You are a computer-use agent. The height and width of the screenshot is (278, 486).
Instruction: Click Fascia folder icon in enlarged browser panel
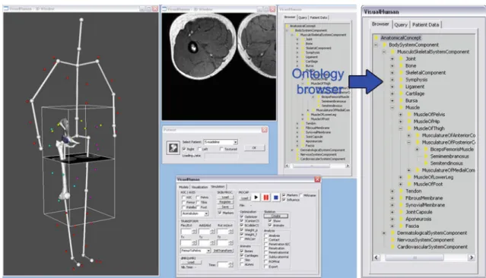[401, 226]
